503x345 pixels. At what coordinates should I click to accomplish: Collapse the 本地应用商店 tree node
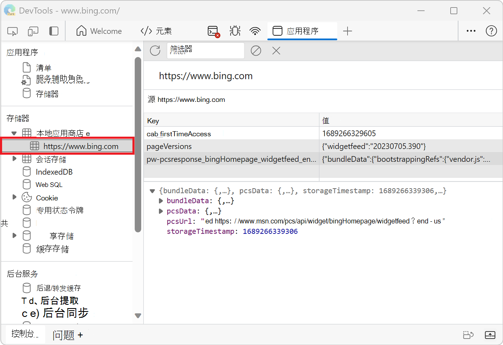14,132
